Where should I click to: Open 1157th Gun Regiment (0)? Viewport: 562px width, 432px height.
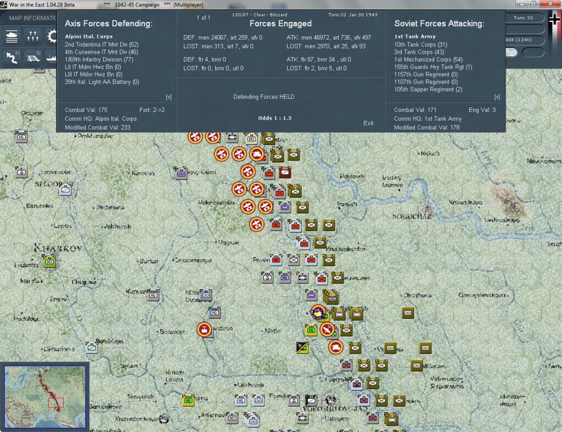point(426,74)
